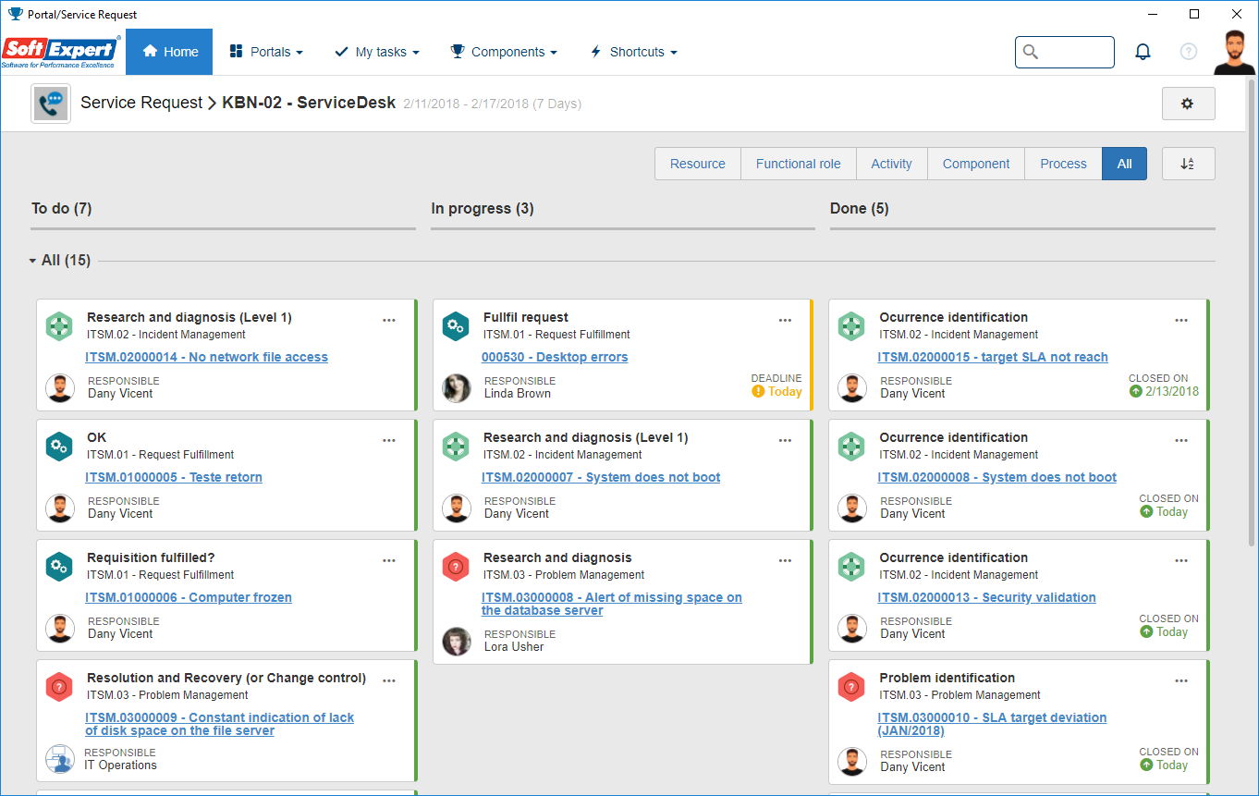Screen dimensions: 1259x796
Task: Click the IT Operations responsible icon
Action: tap(59, 759)
